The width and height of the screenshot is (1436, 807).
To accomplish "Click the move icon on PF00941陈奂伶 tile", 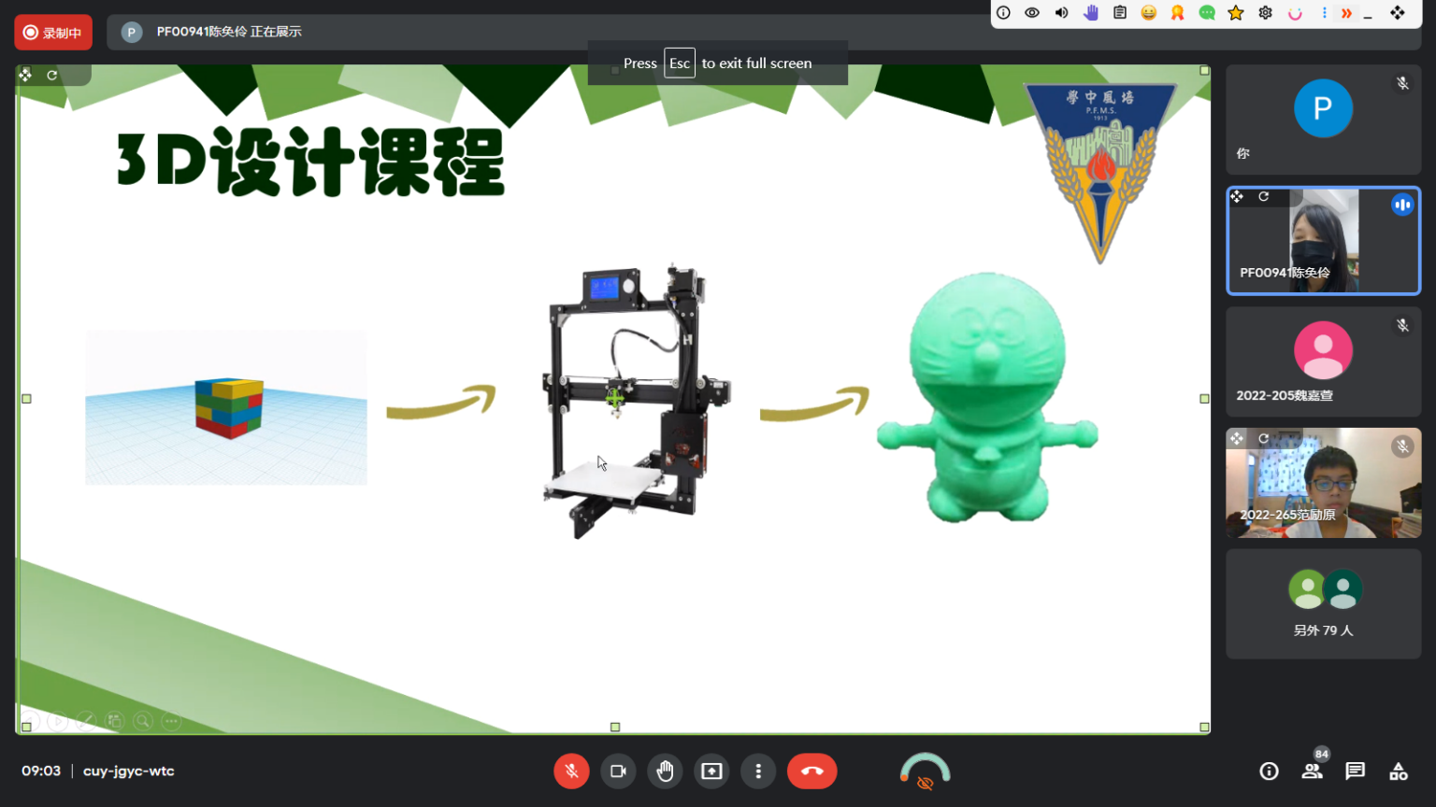I will [x=1237, y=197].
